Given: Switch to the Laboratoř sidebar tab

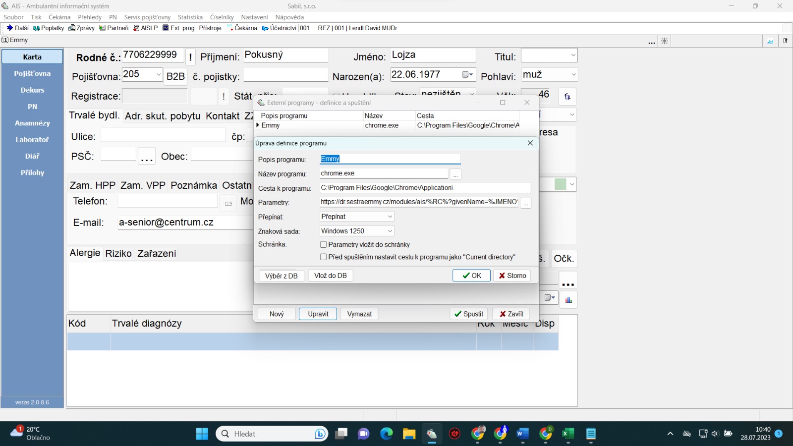Looking at the screenshot, I should pyautogui.click(x=32, y=140).
